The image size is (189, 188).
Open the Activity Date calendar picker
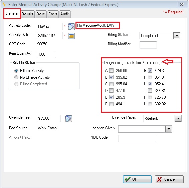point(71,36)
